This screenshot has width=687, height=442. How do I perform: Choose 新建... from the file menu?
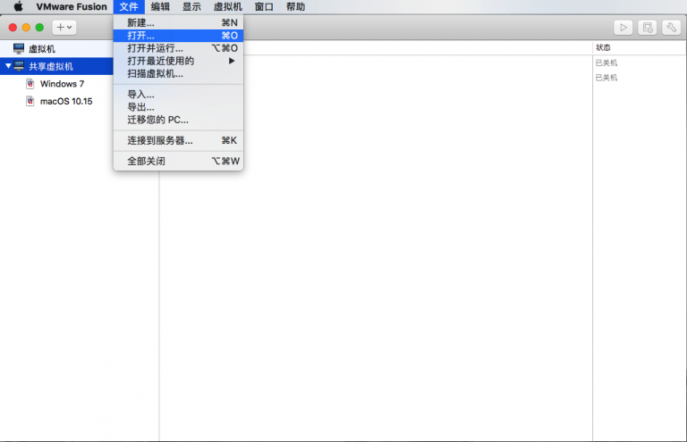coord(178,22)
